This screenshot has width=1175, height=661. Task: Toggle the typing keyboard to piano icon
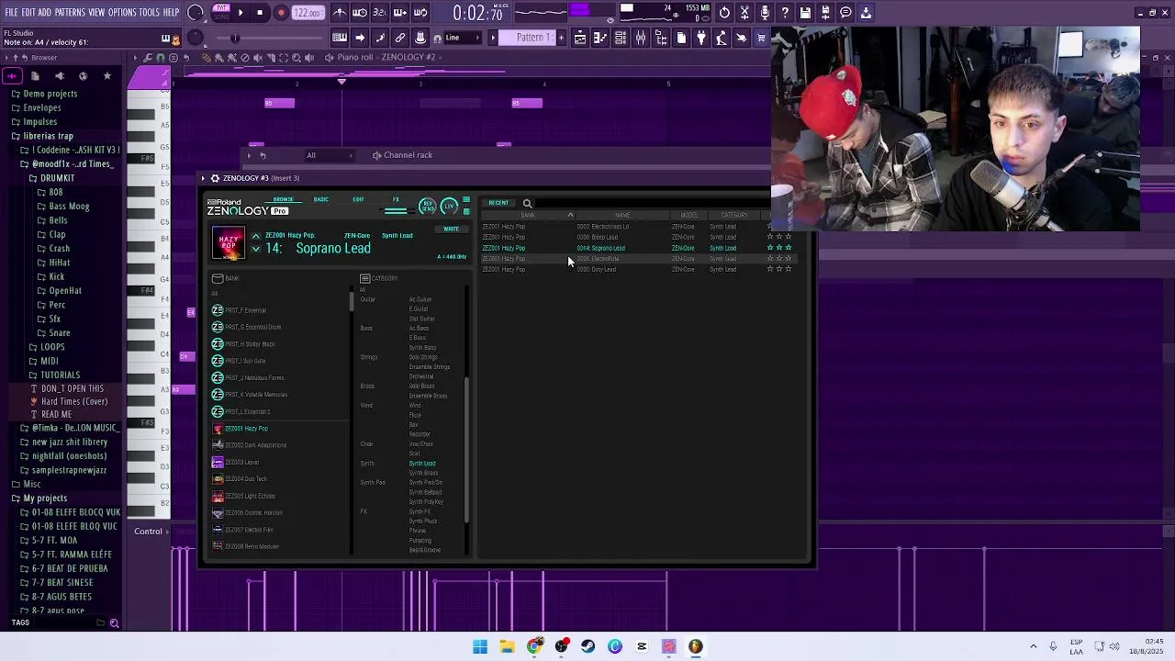[340, 38]
